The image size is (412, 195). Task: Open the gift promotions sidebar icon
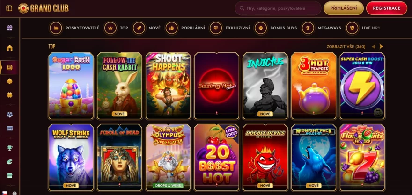[x=10, y=28]
